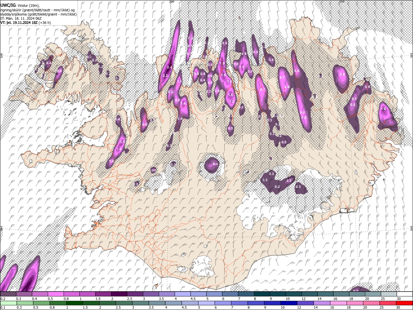Pick the 0.2 swatch in upper snow scale

pyautogui.click(x=8, y=294)
